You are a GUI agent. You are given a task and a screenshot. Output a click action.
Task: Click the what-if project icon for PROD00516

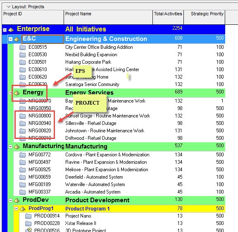(x=29, y=230)
